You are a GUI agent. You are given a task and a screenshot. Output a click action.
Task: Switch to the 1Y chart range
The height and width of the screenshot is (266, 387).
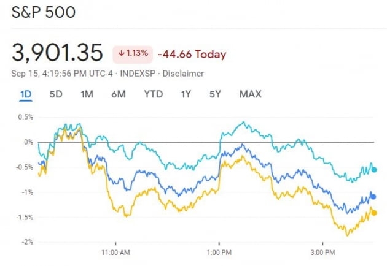coord(186,94)
